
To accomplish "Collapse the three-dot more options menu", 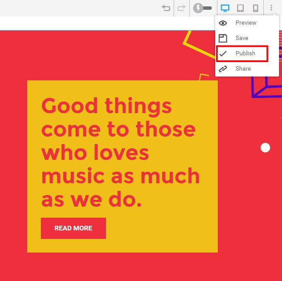I will pos(271,8).
